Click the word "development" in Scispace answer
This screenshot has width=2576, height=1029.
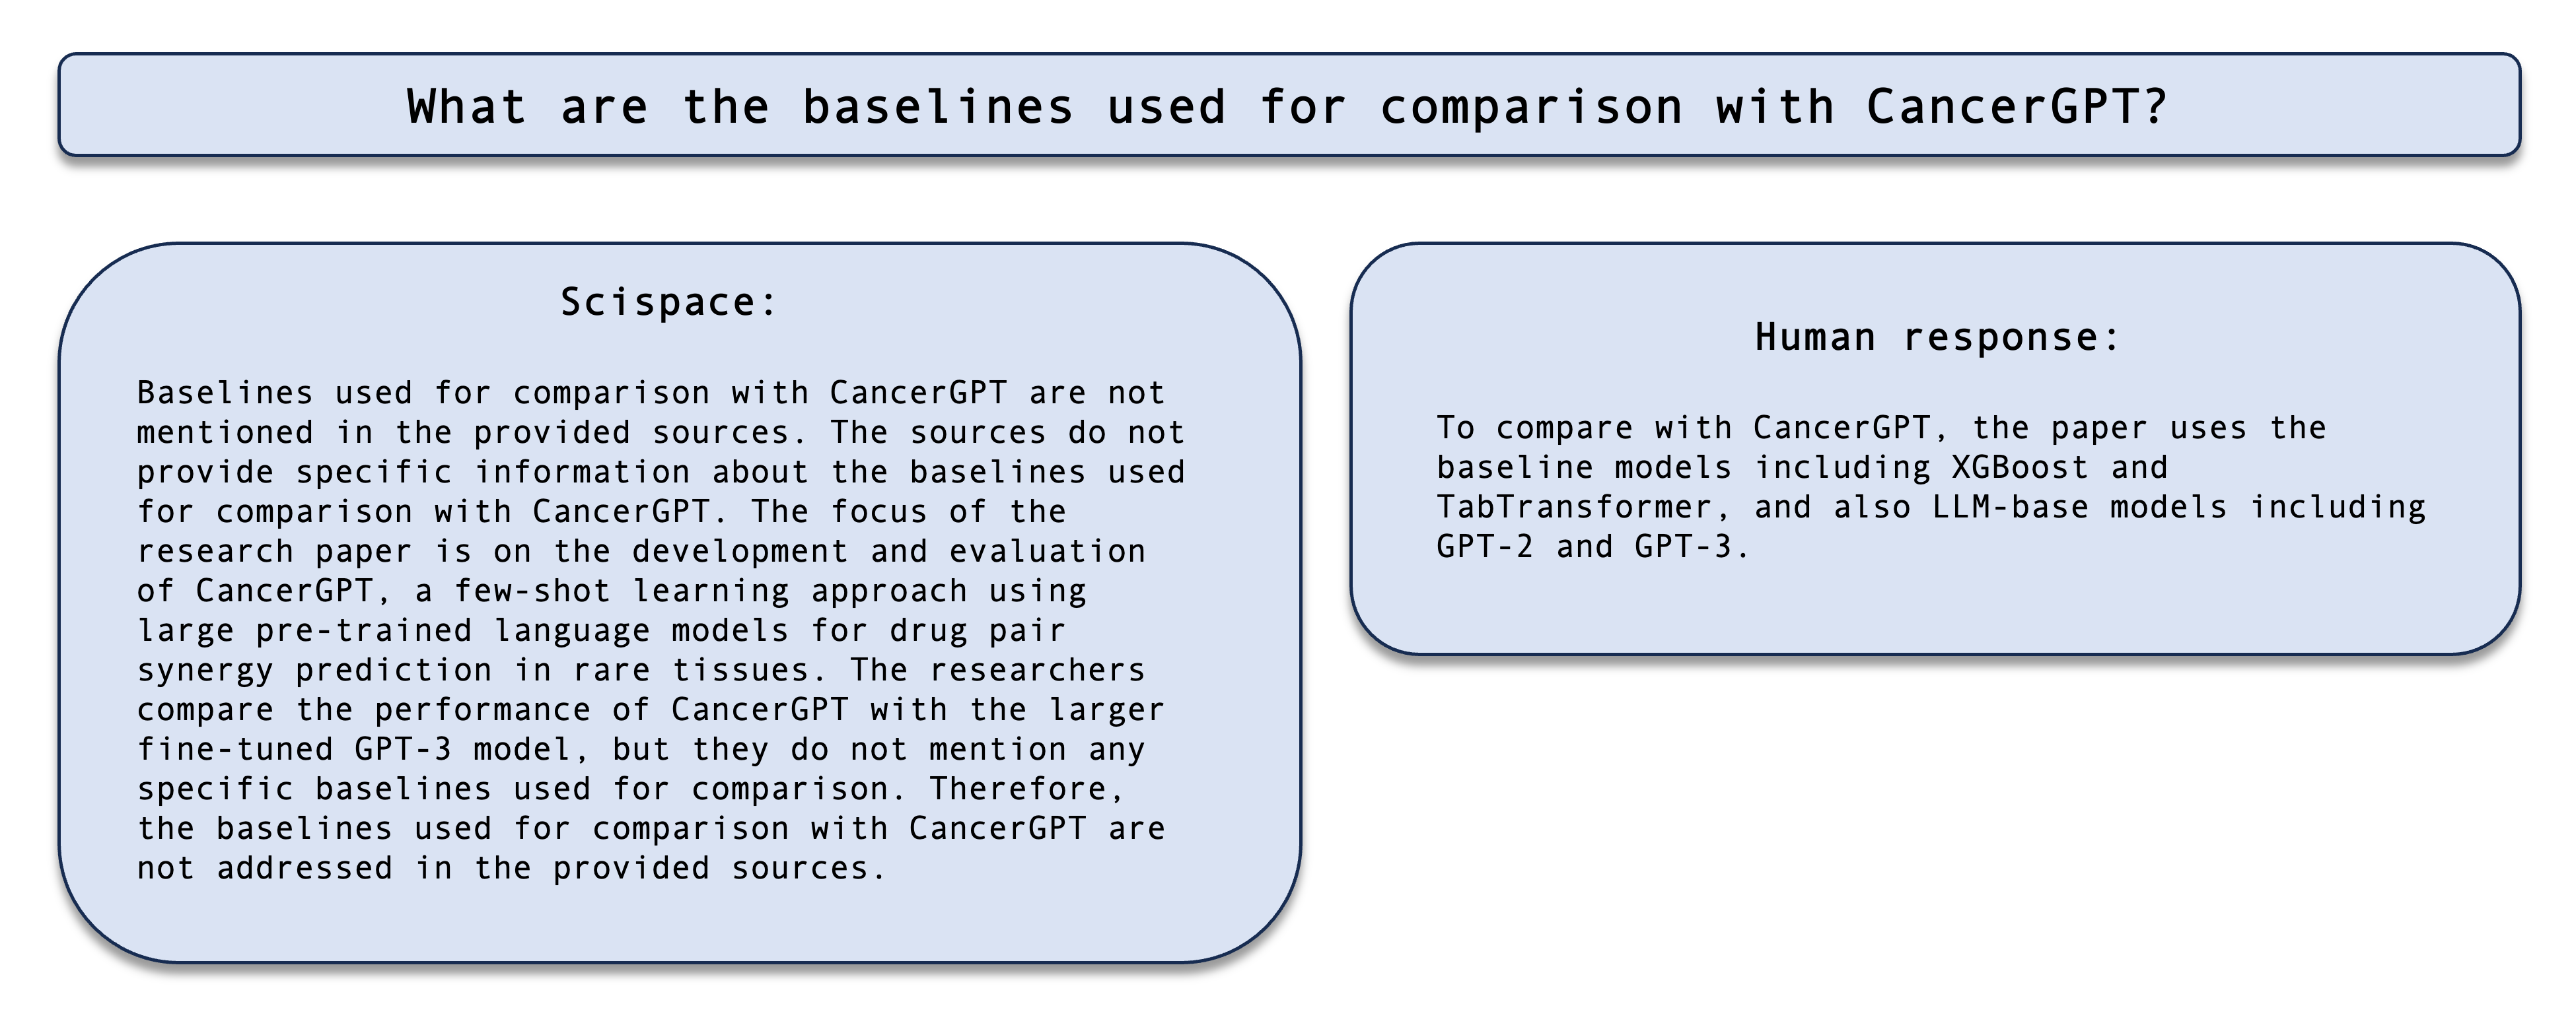coord(740,550)
